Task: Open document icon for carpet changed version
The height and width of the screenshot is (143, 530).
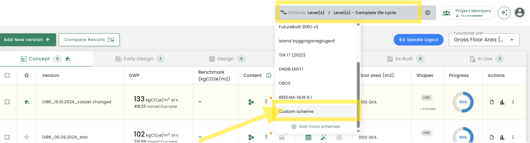Action: click(492, 102)
